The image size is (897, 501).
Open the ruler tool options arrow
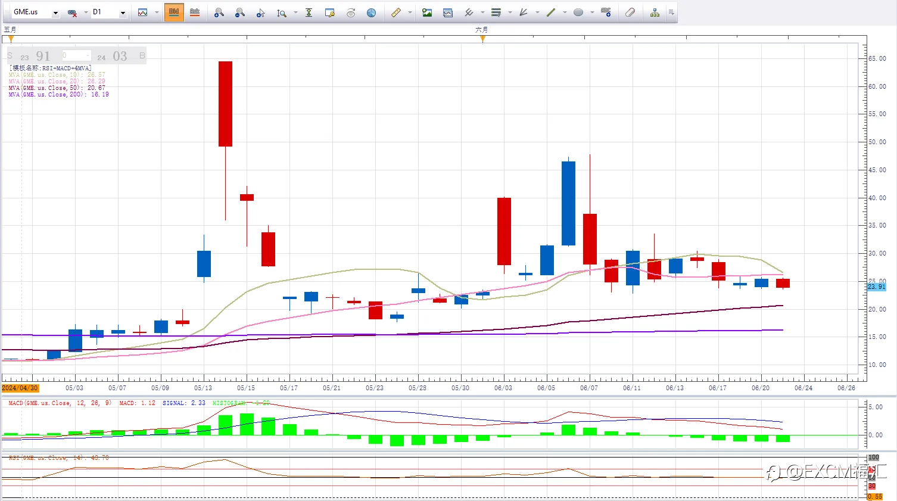click(x=410, y=13)
